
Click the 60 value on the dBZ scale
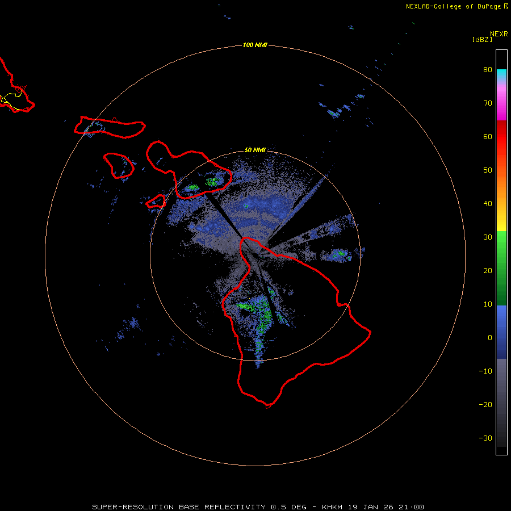(x=488, y=137)
